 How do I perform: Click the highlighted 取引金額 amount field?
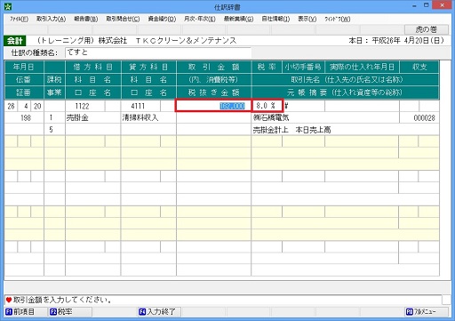[213, 106]
